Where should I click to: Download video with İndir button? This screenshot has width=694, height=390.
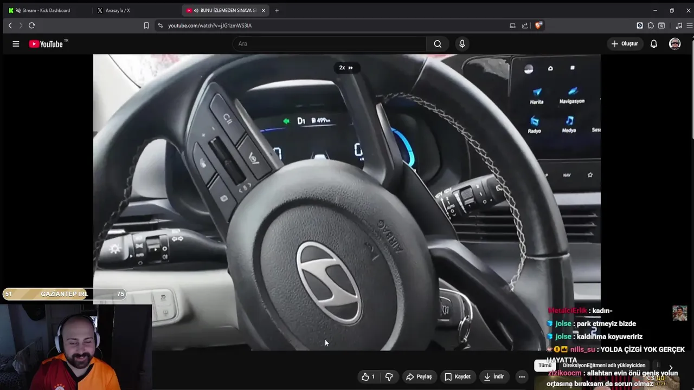click(494, 376)
